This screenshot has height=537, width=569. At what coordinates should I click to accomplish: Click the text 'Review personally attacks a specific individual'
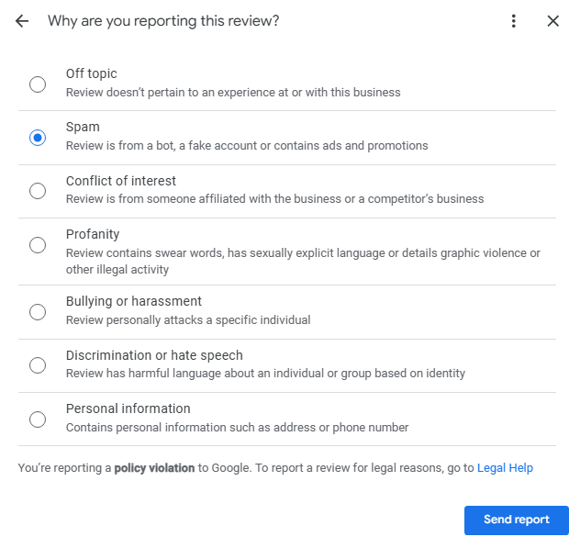point(188,320)
